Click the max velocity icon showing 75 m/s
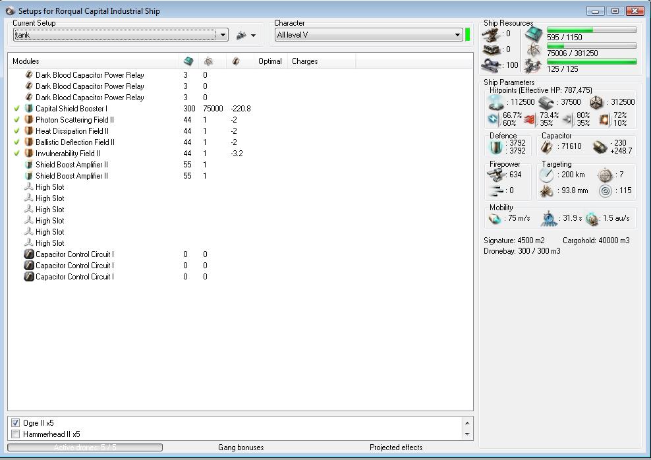This screenshot has height=460, width=651. [495, 218]
